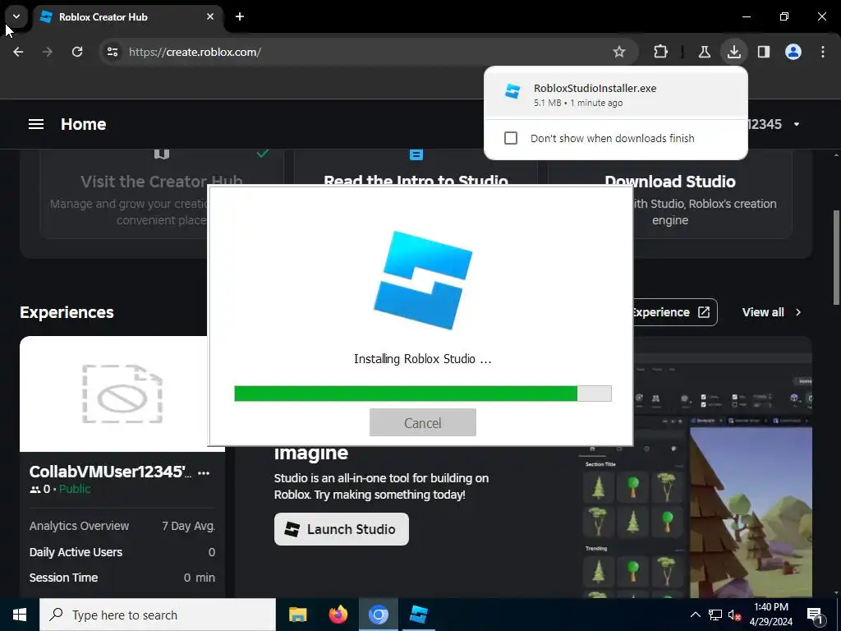Viewport: 841px width, 631px height.
Task: Go back to previous page
Action: pos(18,52)
